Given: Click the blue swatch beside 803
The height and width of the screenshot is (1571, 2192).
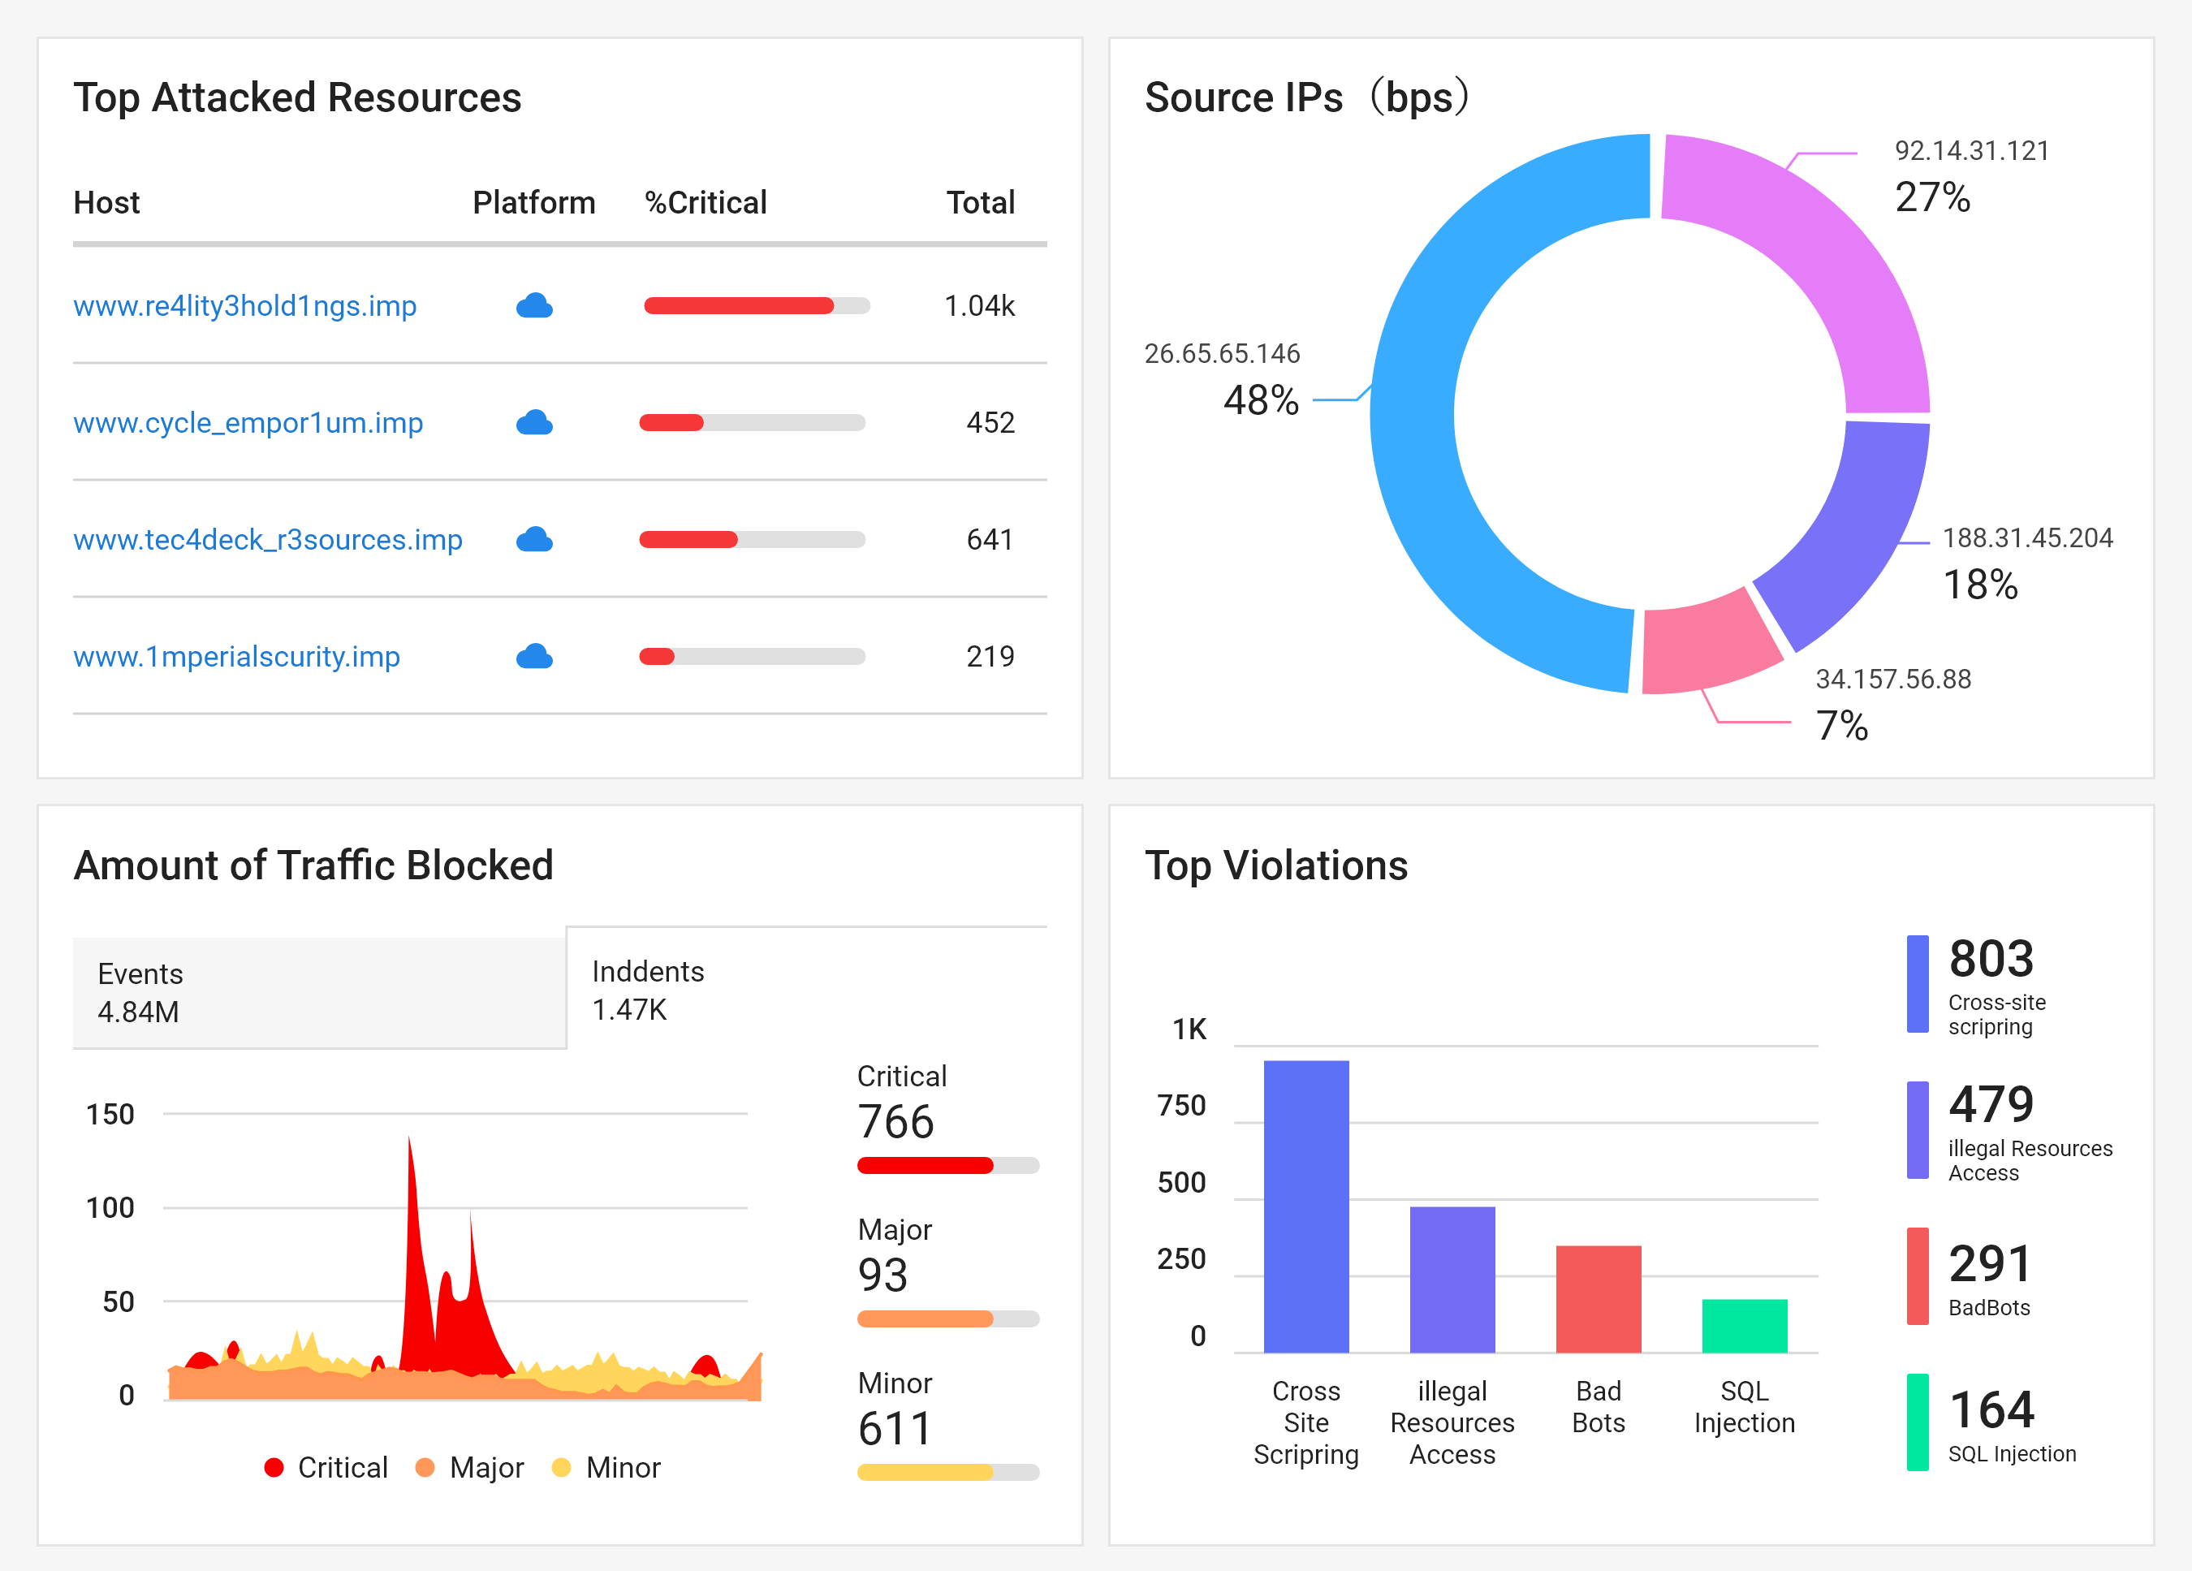Looking at the screenshot, I should [1918, 984].
